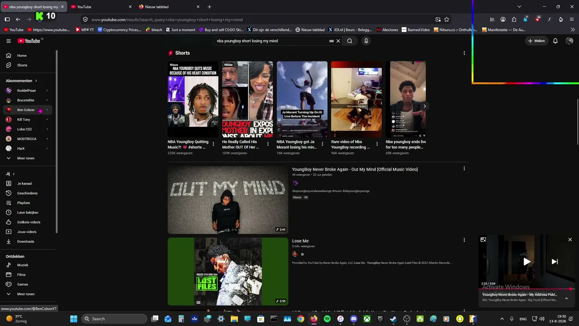Show next Shorts with the arrow button

pos(424,106)
